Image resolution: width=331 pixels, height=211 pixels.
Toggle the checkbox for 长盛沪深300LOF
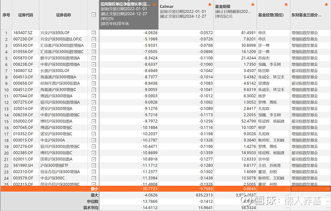94,71
